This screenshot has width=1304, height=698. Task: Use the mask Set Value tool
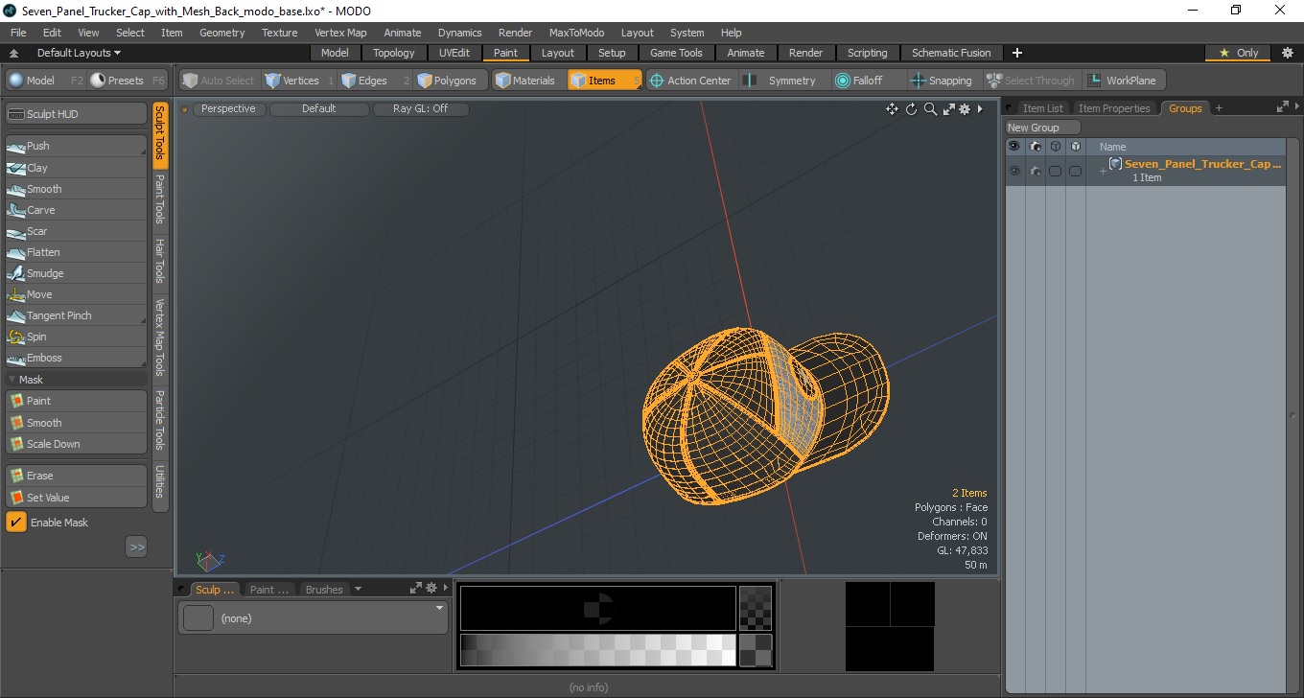[x=76, y=498]
